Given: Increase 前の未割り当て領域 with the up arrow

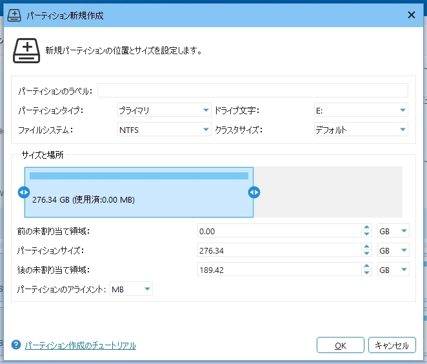Looking at the screenshot, I should [367, 227].
